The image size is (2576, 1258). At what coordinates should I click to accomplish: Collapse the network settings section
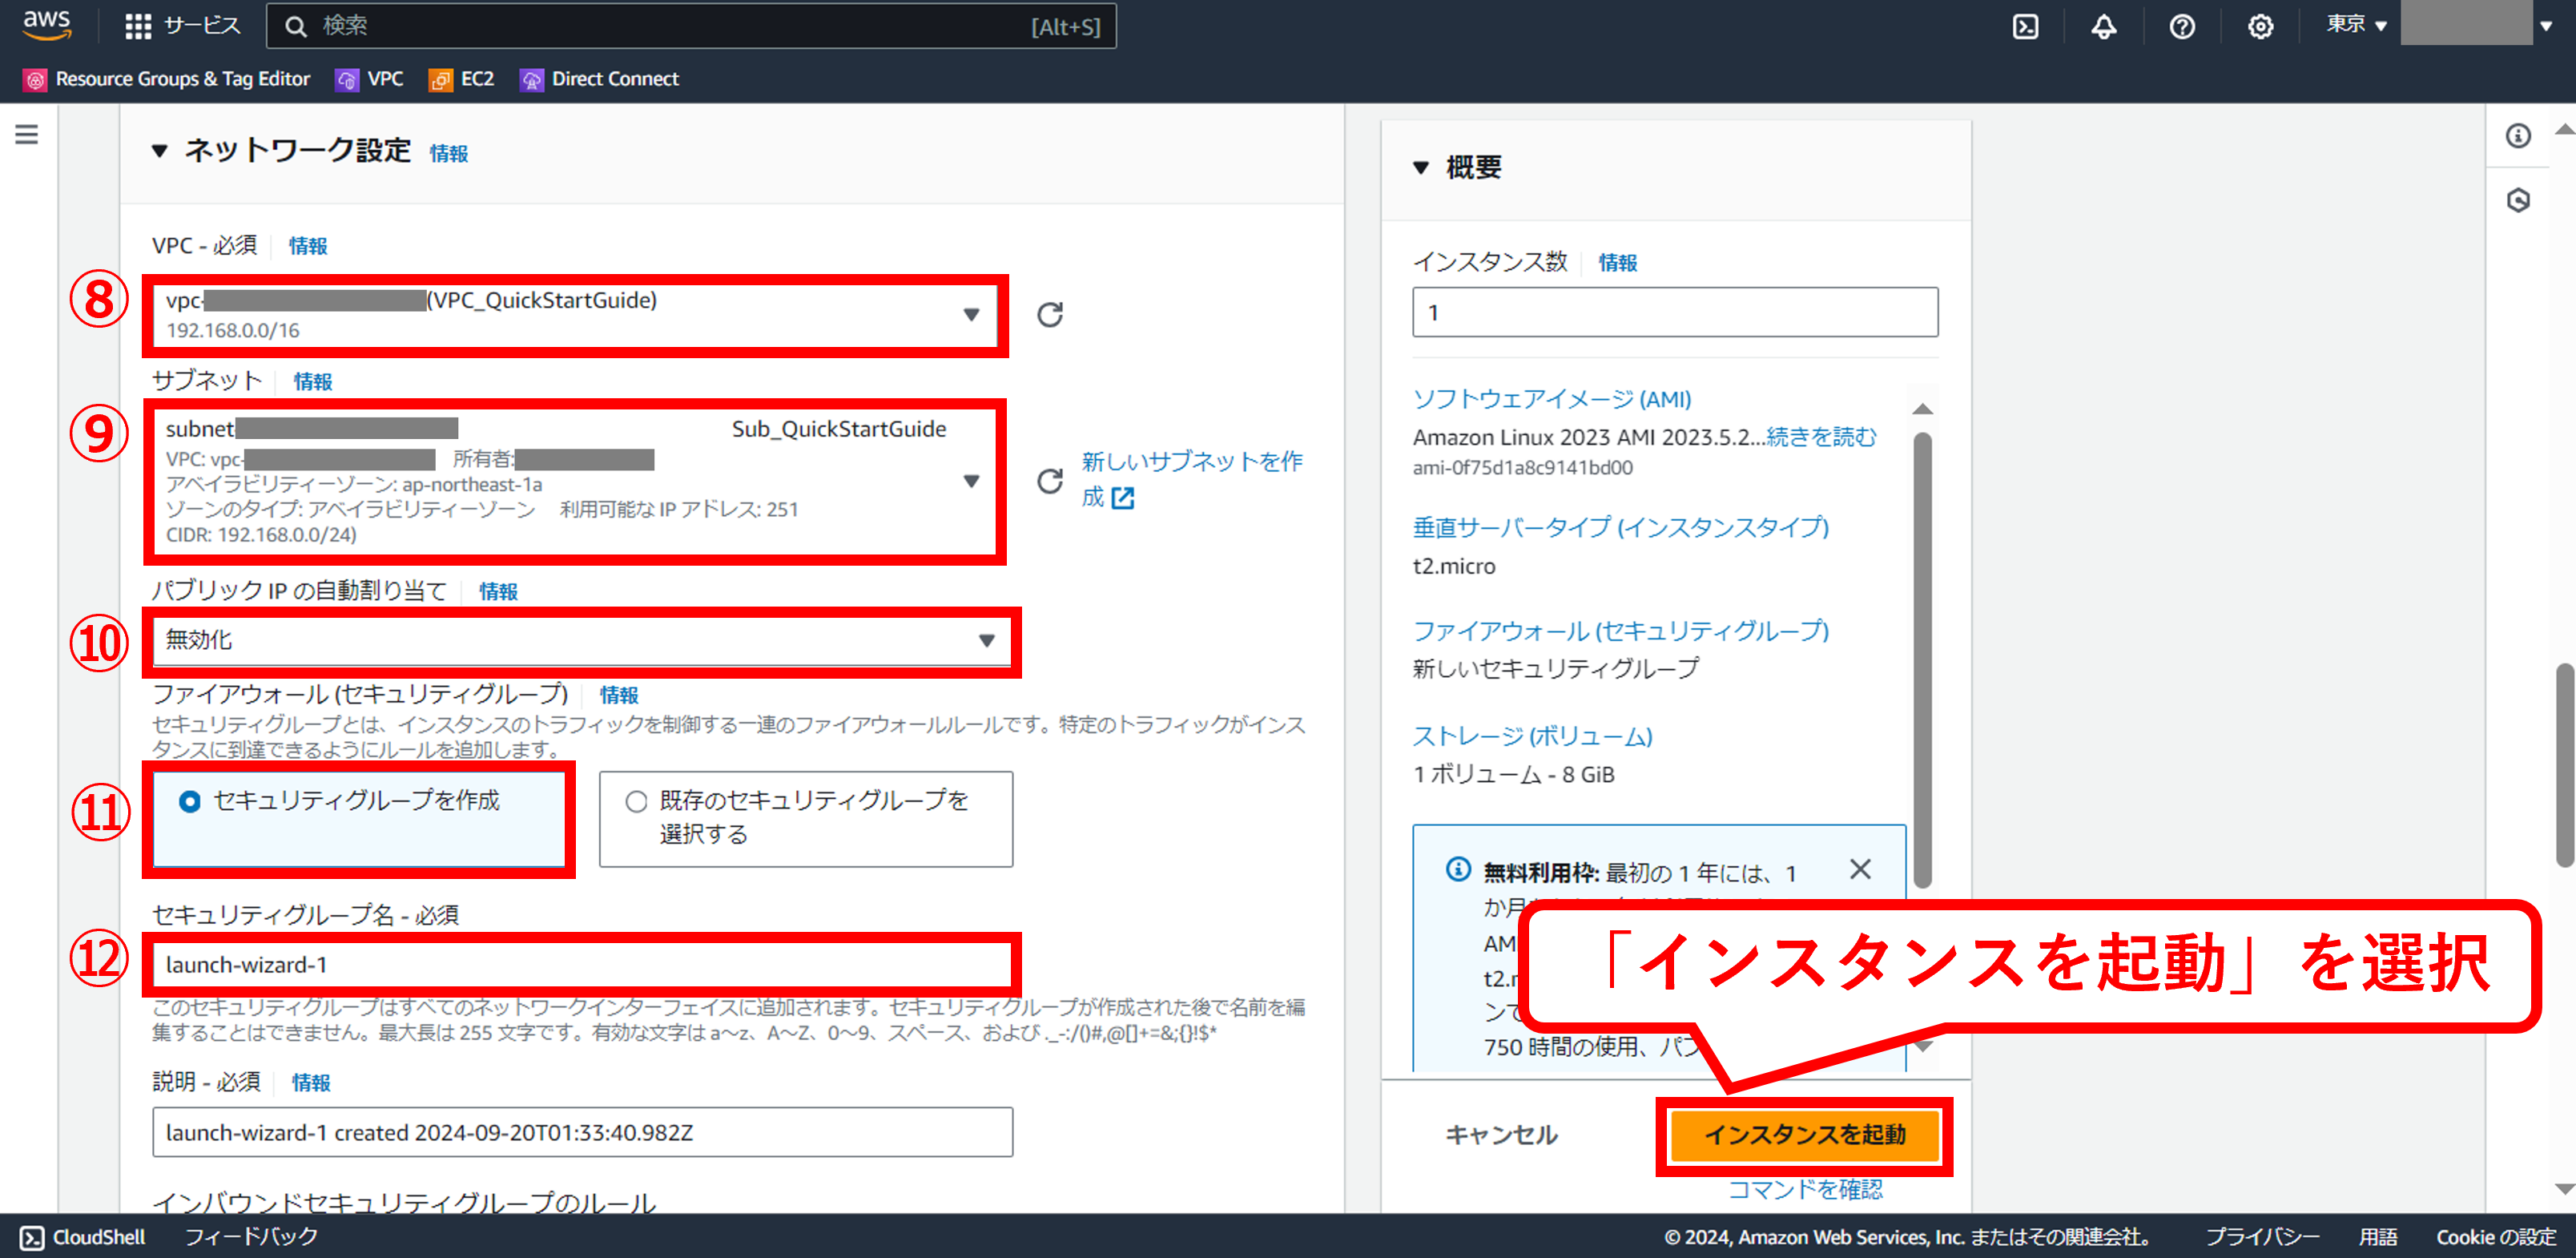point(159,151)
